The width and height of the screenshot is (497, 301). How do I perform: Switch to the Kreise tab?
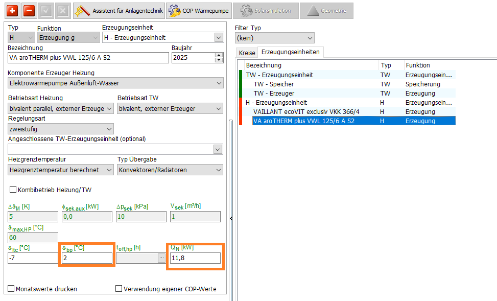(x=247, y=53)
